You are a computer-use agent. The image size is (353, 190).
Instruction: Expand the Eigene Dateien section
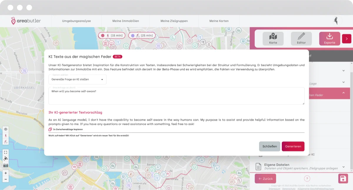(x=344, y=167)
